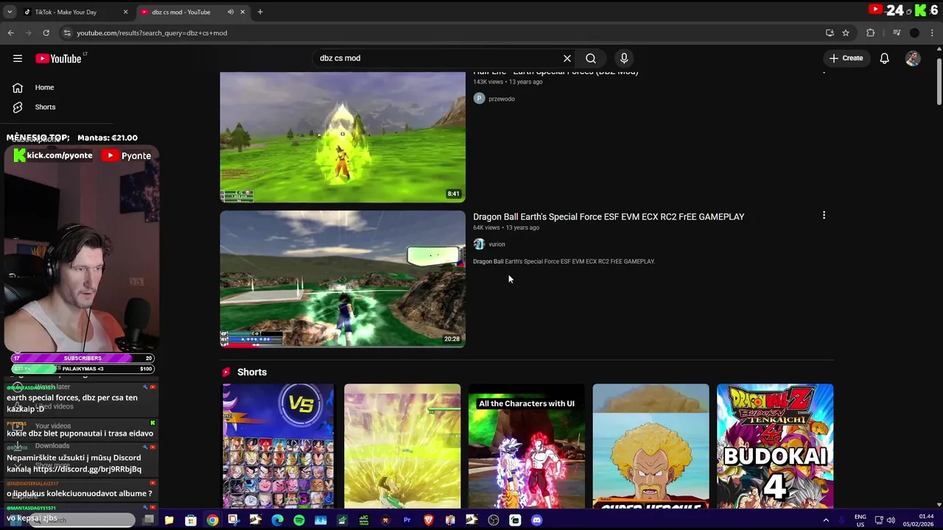Click the '64K views • 13 years ago' text
Screen dimensions: 943x530
pyautogui.click(x=506, y=227)
